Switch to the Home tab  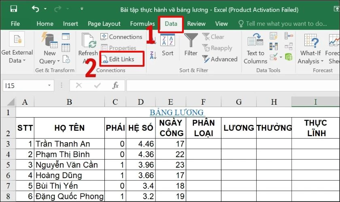click(45, 23)
